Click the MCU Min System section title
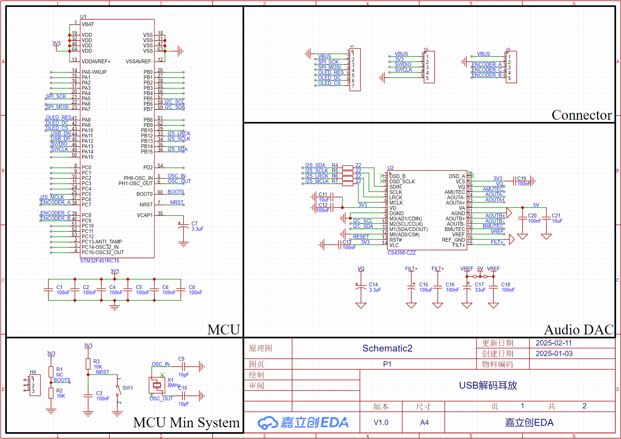621x439 pixels. (x=187, y=422)
